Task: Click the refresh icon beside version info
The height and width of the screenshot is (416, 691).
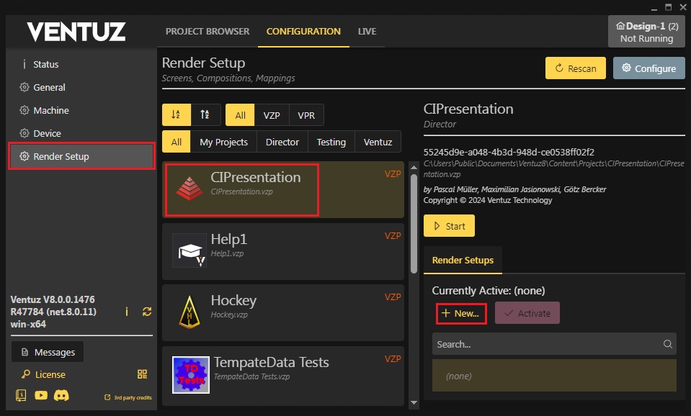Action: (x=147, y=312)
